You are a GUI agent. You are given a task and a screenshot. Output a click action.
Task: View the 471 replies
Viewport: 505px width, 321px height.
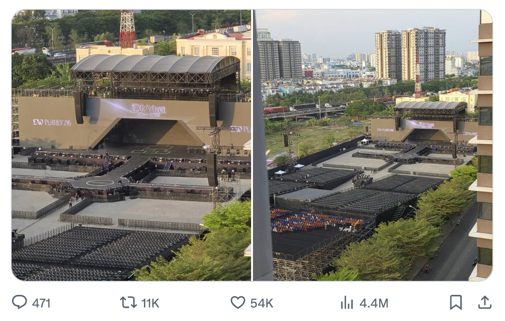(41, 303)
